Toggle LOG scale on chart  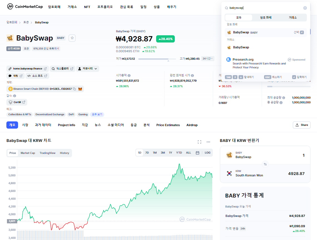click(x=208, y=153)
